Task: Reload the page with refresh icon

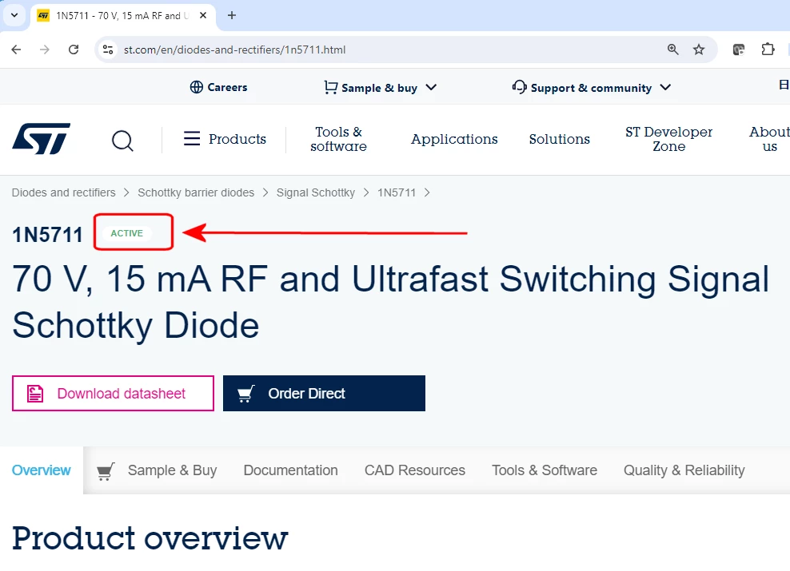Action: [x=74, y=50]
